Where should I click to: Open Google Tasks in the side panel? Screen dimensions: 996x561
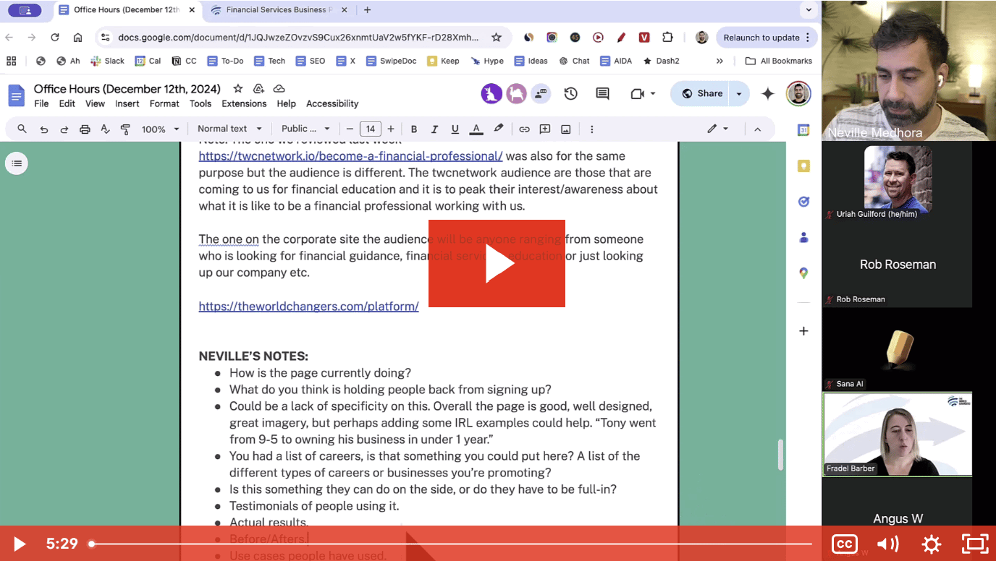803,202
